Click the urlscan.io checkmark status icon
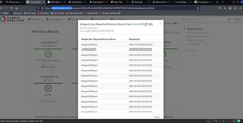The image size is (243, 123). pyautogui.click(x=48, y=54)
